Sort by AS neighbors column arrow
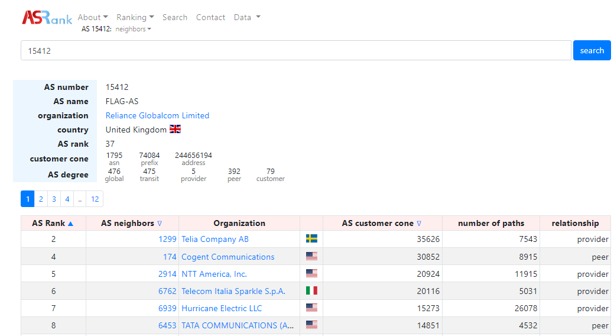 click(x=160, y=224)
